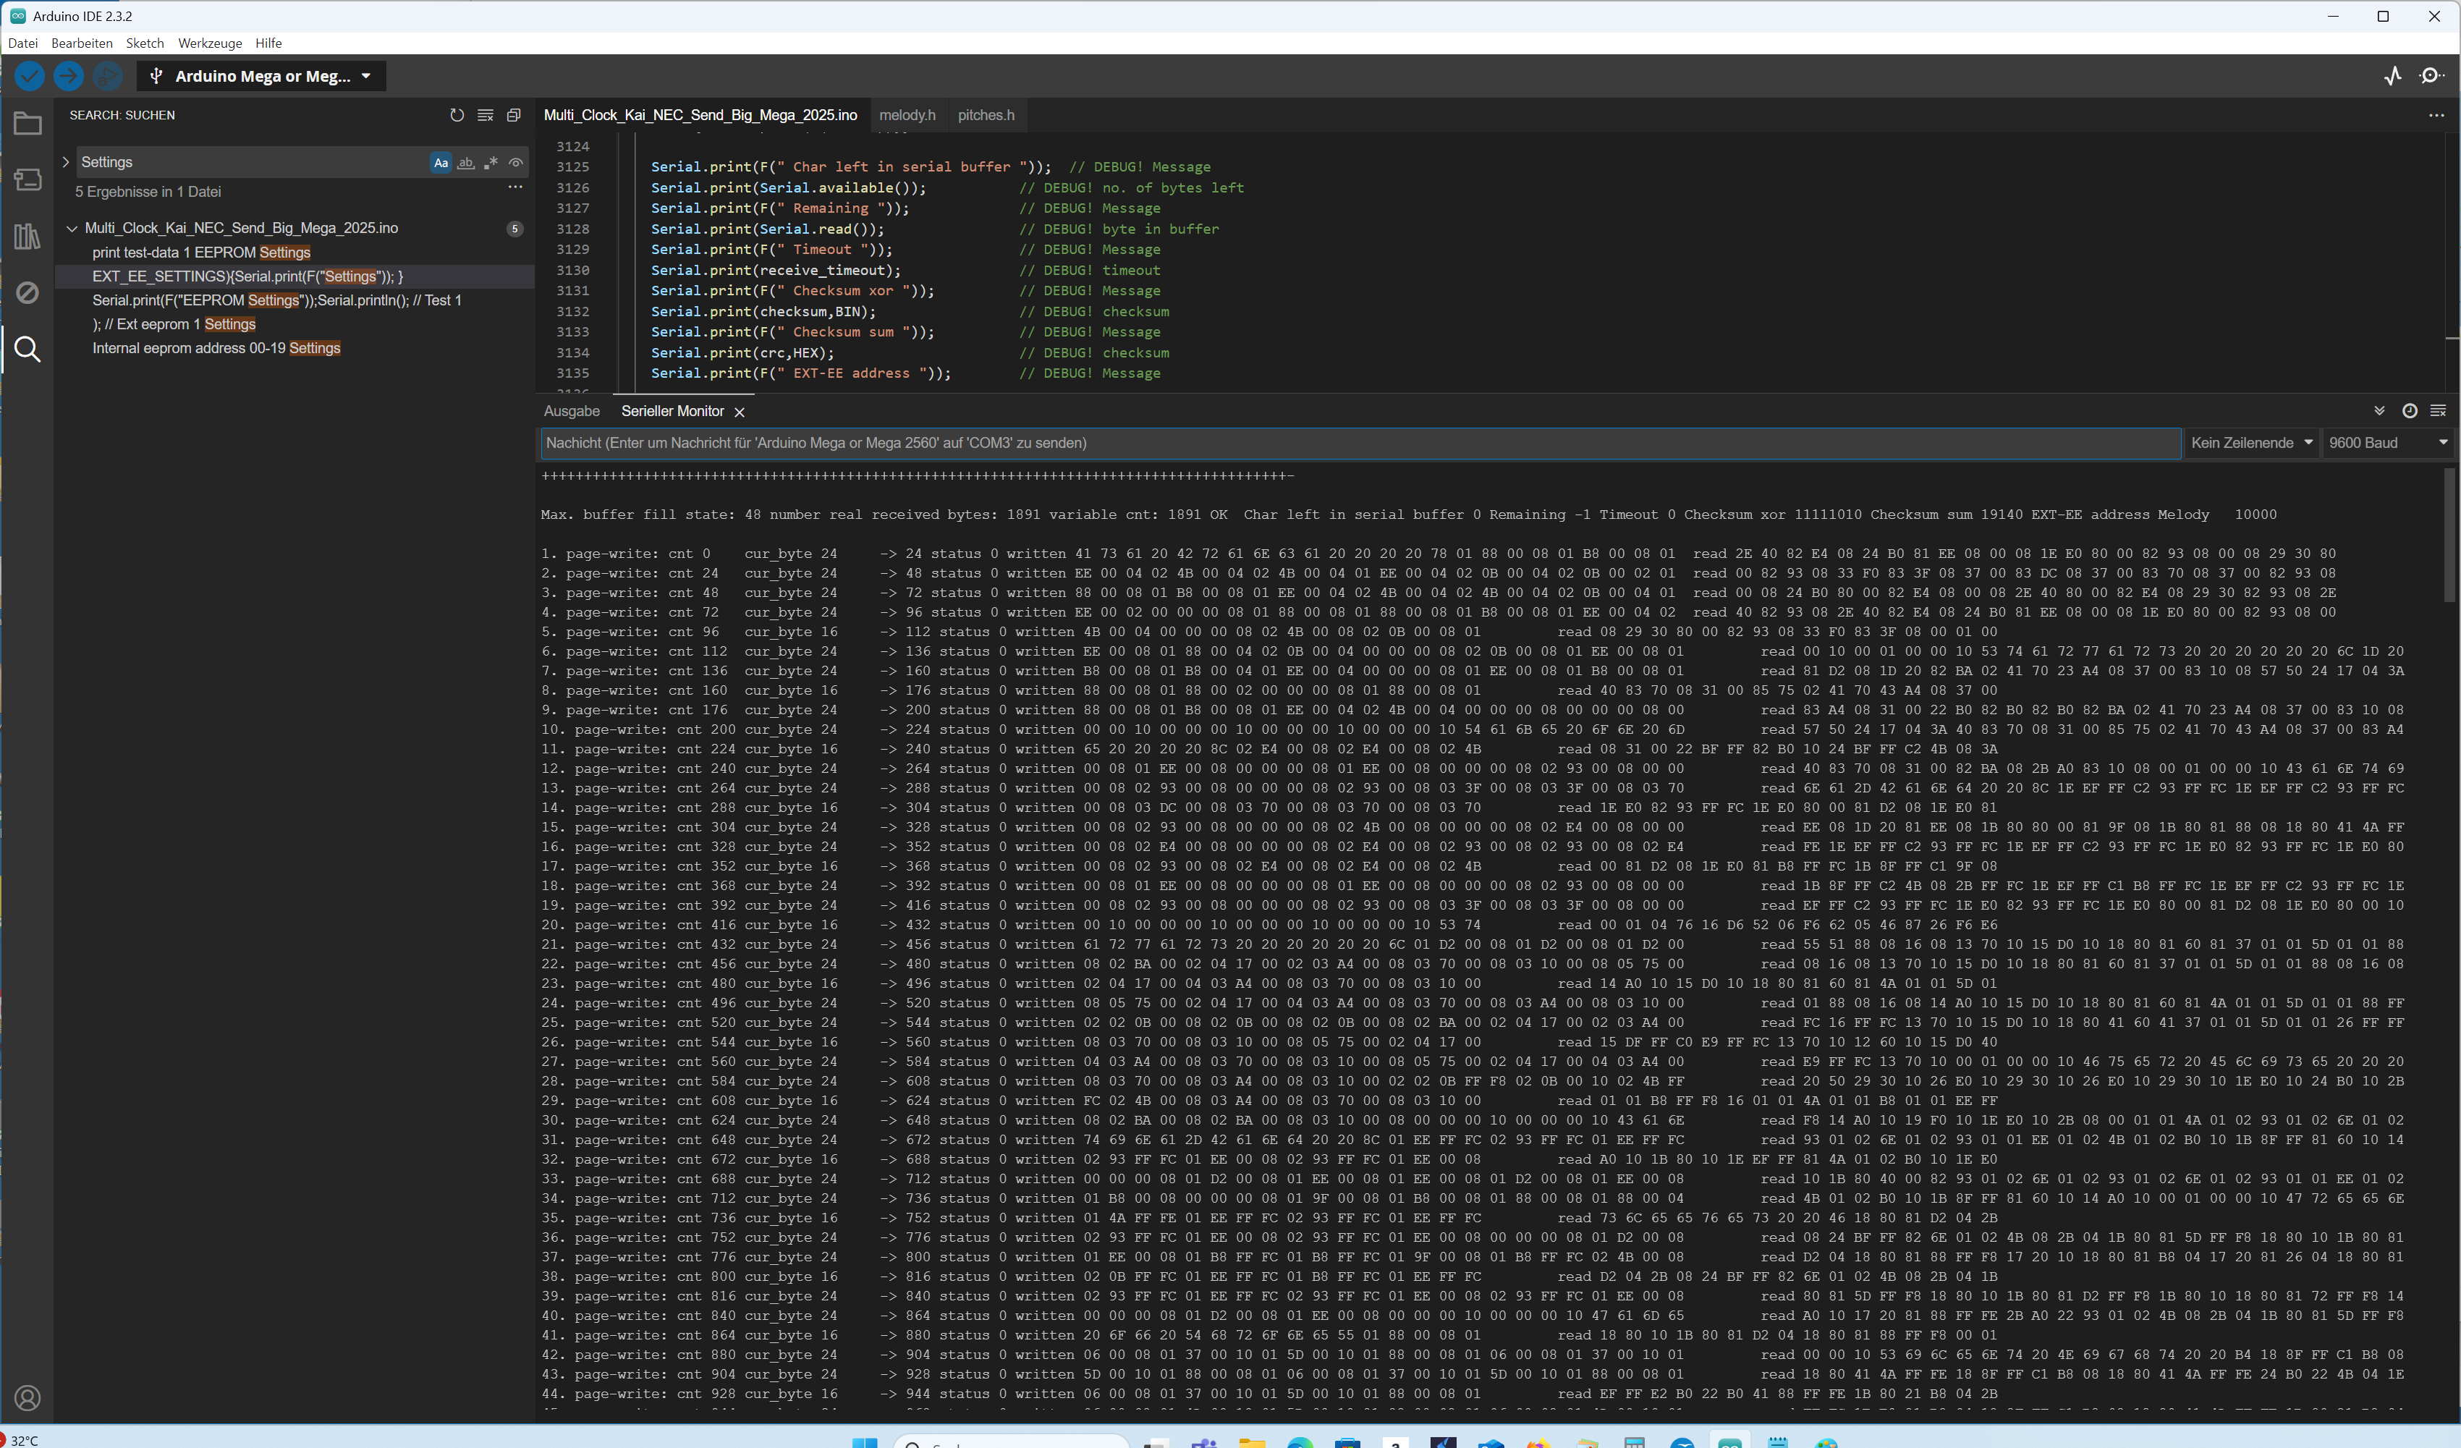Click the Verify sketch checkmark button
The width and height of the screenshot is (2461, 1448).
click(x=29, y=75)
